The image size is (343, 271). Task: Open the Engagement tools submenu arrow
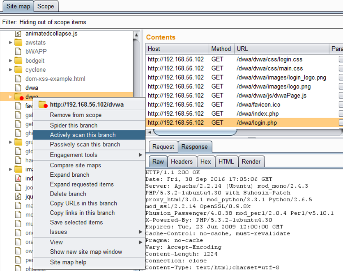tap(140, 155)
